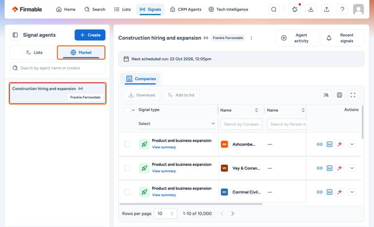The image size is (374, 227).
Task: Click the download tray icon in header
Action: pyautogui.click(x=310, y=9)
